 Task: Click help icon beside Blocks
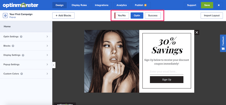[x=13, y=46]
